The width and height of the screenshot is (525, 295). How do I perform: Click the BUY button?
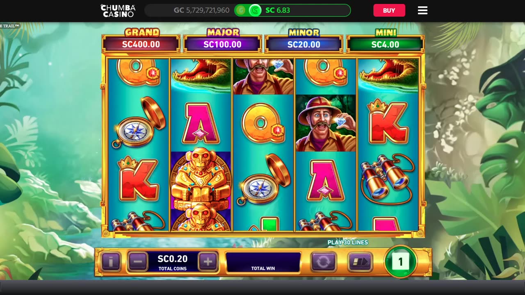[x=389, y=10]
